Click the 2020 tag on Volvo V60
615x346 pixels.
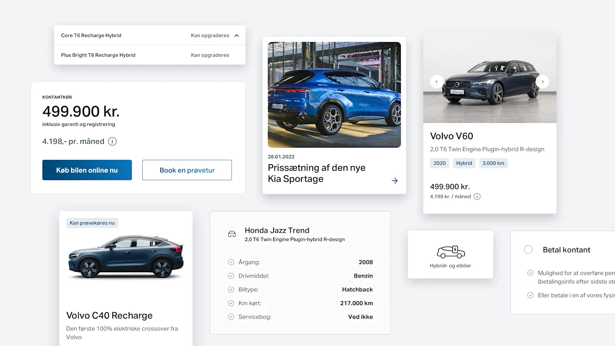click(440, 163)
